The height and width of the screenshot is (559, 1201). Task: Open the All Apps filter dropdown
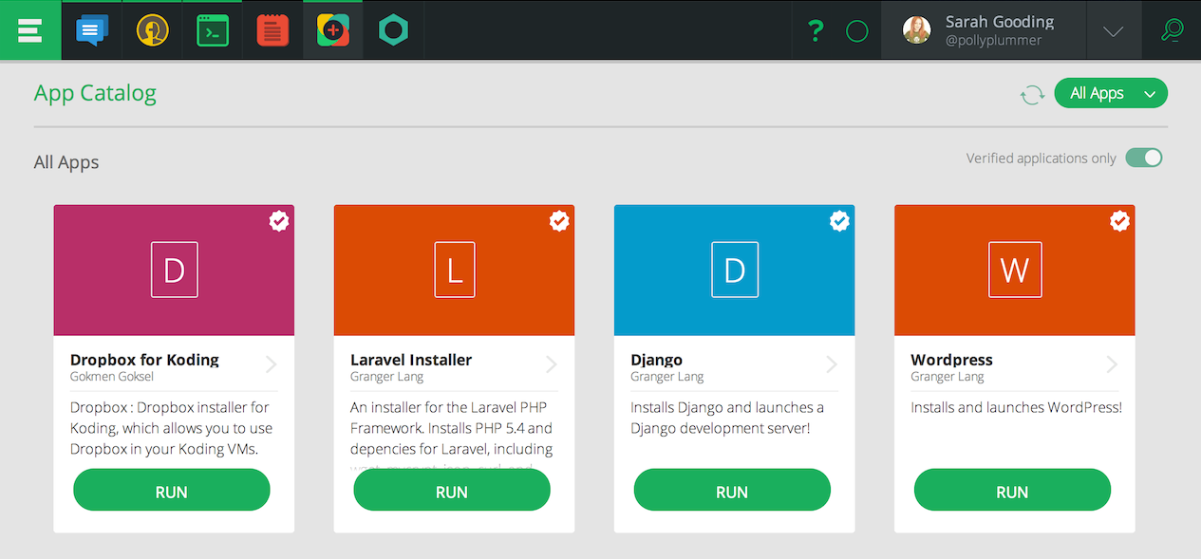click(1111, 93)
